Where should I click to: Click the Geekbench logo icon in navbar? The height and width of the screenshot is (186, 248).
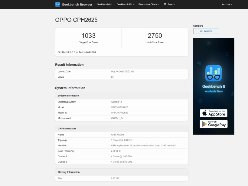click(57, 4)
